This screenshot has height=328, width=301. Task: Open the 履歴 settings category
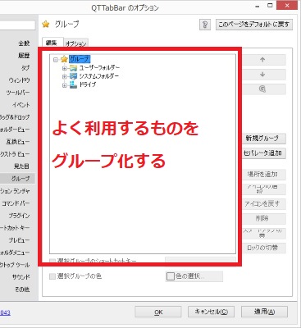[x=24, y=56]
